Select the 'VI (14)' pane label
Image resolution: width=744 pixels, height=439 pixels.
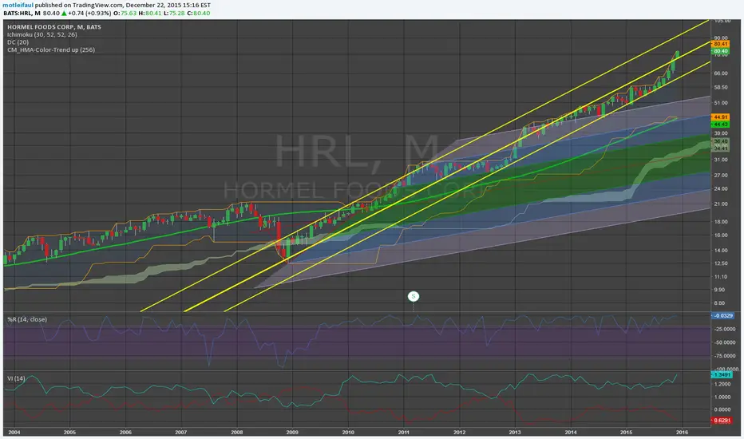(x=16, y=378)
